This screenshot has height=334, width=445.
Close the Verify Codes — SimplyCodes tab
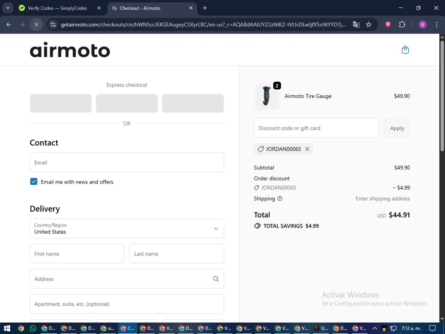click(x=99, y=8)
